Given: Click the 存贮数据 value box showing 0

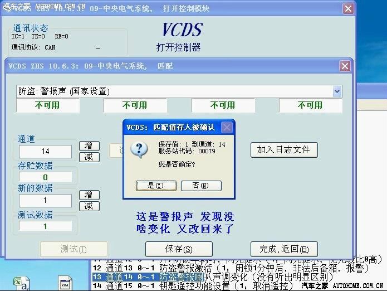Looking at the screenshot, I should point(46,177).
